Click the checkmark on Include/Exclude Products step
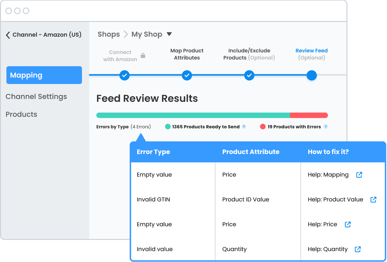 249,75
